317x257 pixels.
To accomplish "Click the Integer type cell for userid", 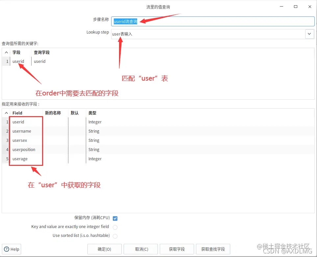I will point(95,122).
